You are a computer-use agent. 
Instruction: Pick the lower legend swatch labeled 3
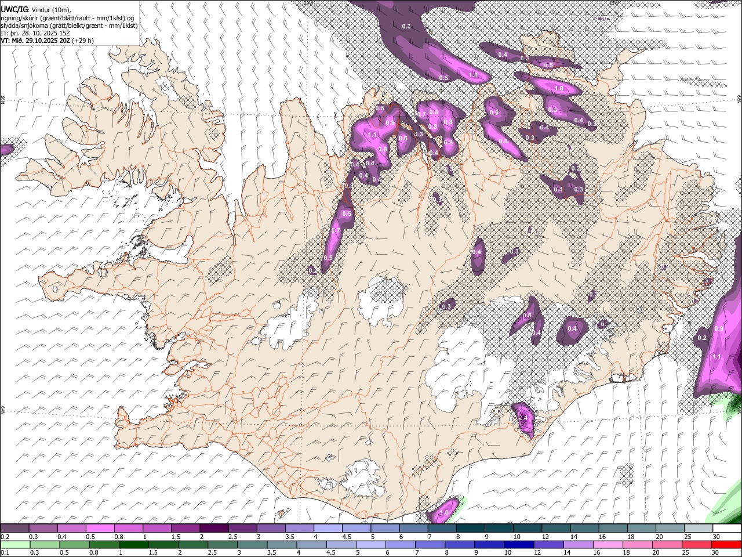(x=252, y=545)
